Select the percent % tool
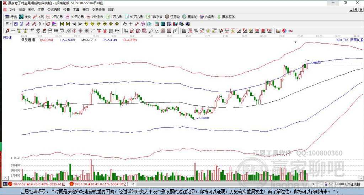Image resolution: width=364 pixels, height=195 pixels. pyautogui.click(x=196, y=31)
